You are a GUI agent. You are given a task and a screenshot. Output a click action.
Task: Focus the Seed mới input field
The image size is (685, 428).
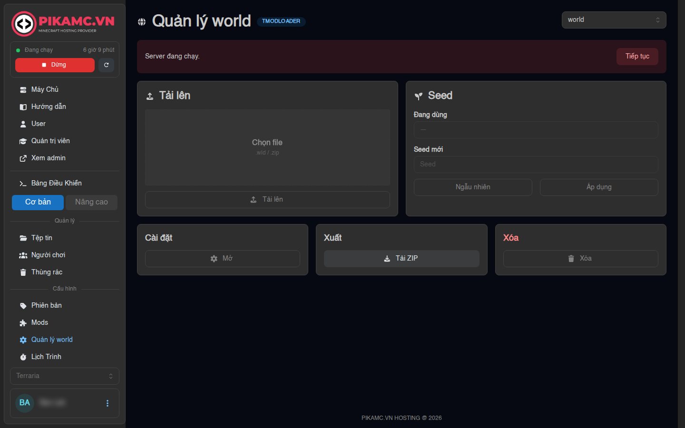pos(536,165)
